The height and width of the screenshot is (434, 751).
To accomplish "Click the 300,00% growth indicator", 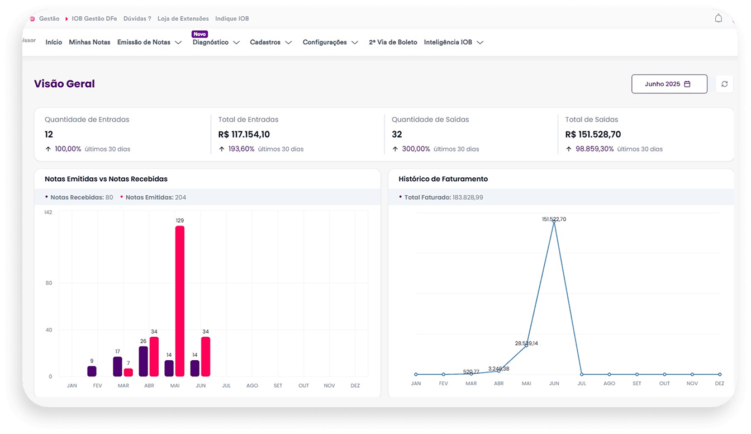I will click(411, 149).
